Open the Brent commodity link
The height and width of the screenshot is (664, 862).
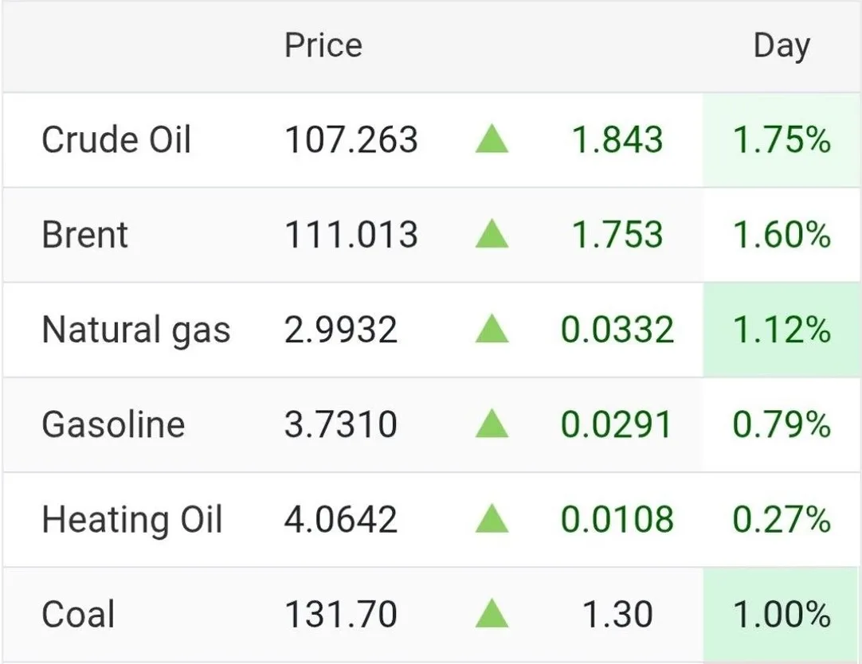click(84, 235)
